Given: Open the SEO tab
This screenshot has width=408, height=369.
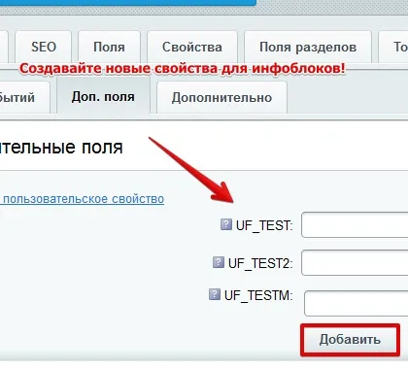Looking at the screenshot, I should (44, 47).
